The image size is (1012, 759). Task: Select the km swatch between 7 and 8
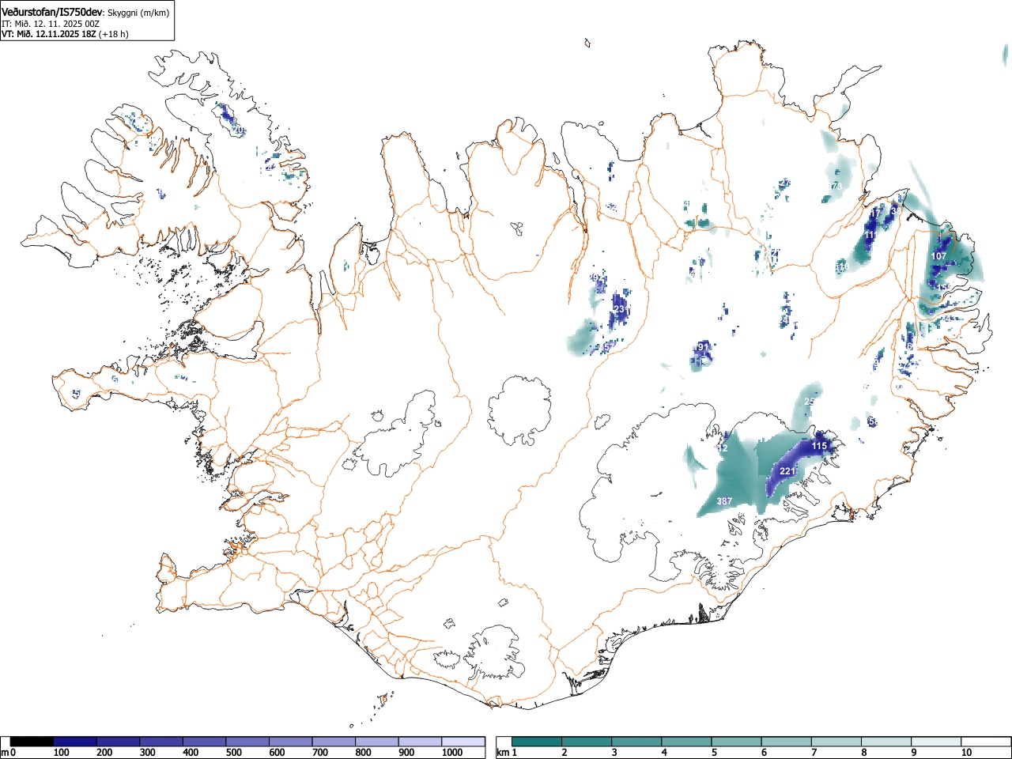point(836,742)
